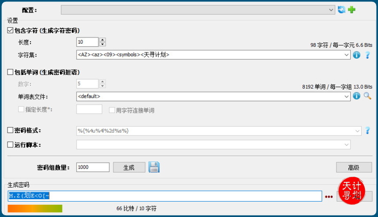Expand the 配置 profile dropdown
Image resolution: width=378 pixels, height=217 pixels.
pos(332,10)
